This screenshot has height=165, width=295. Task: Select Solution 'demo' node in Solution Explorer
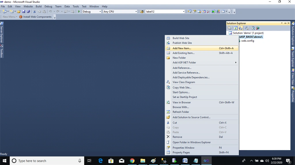(248, 33)
